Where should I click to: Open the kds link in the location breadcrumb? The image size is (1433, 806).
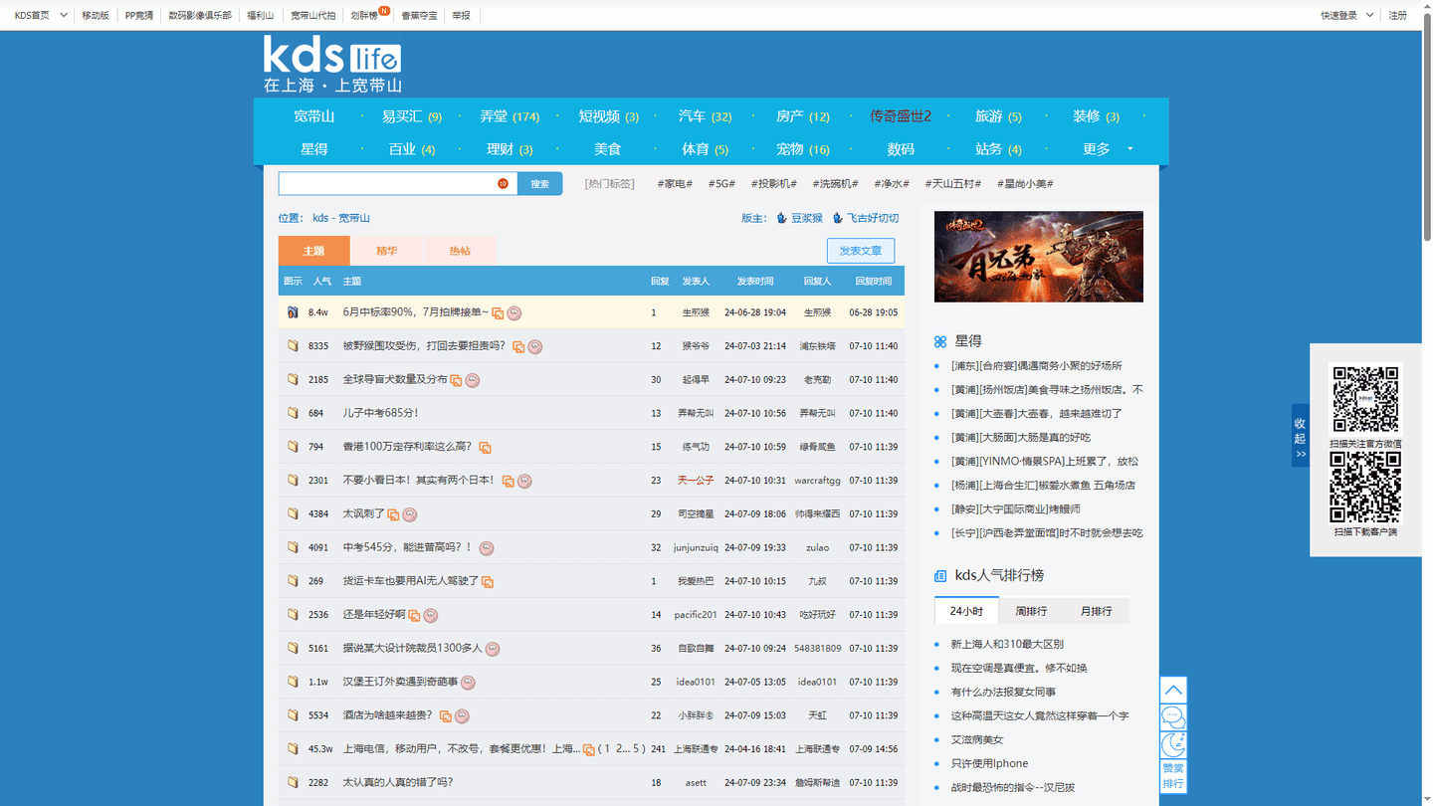(320, 218)
